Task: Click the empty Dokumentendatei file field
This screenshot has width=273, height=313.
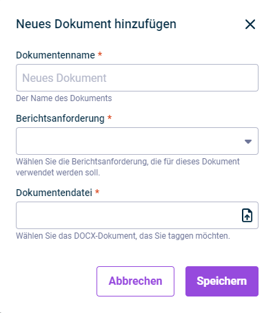Action: [137, 215]
